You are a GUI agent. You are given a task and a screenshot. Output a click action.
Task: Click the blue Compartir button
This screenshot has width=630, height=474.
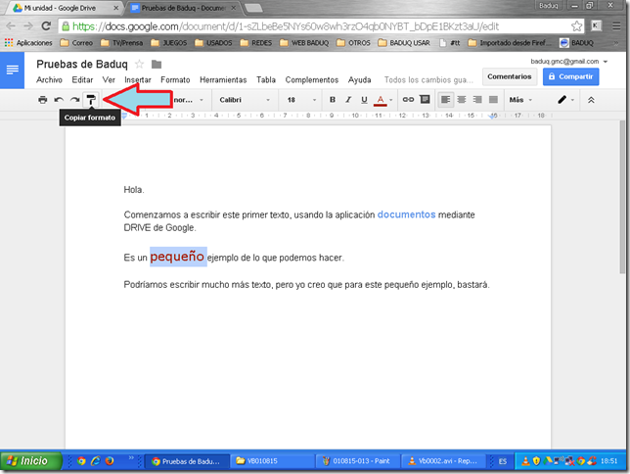click(571, 76)
